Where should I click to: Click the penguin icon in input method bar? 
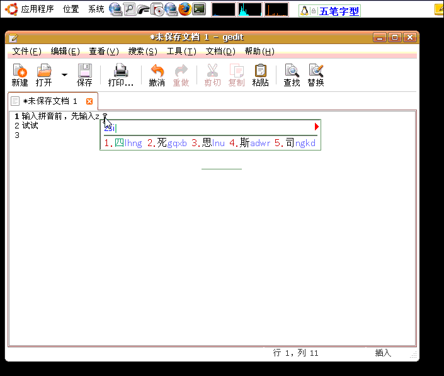[304, 11]
